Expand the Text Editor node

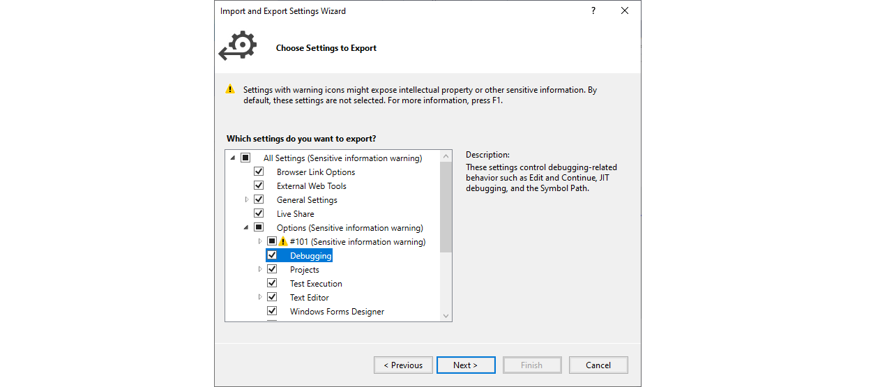pos(260,297)
